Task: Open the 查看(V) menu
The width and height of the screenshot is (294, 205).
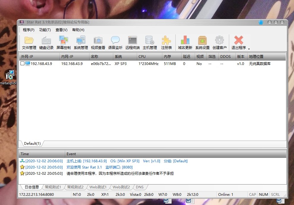Action: pyautogui.click(x=62, y=30)
